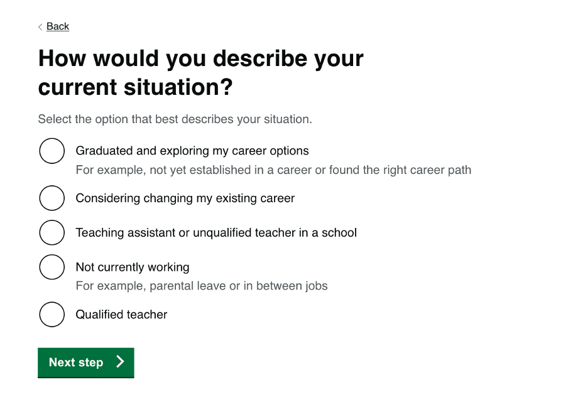Click the word 'Back' at top
The image size is (568, 402).
click(58, 26)
